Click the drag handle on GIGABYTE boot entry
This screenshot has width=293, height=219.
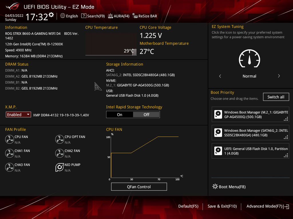click(x=286, y=119)
